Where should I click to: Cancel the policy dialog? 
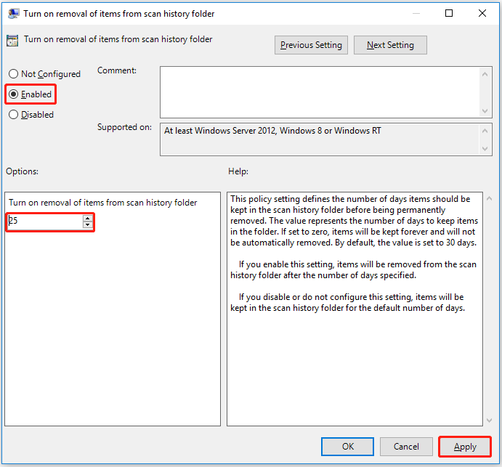(406, 447)
